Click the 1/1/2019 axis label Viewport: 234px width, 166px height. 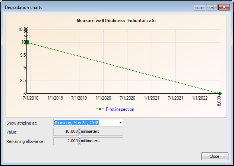point(55,98)
